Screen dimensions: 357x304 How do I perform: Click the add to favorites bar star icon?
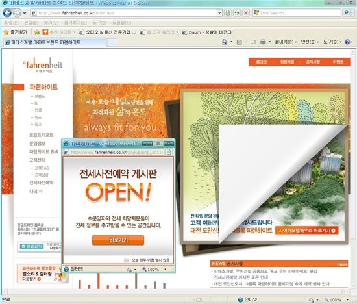pos(37,32)
